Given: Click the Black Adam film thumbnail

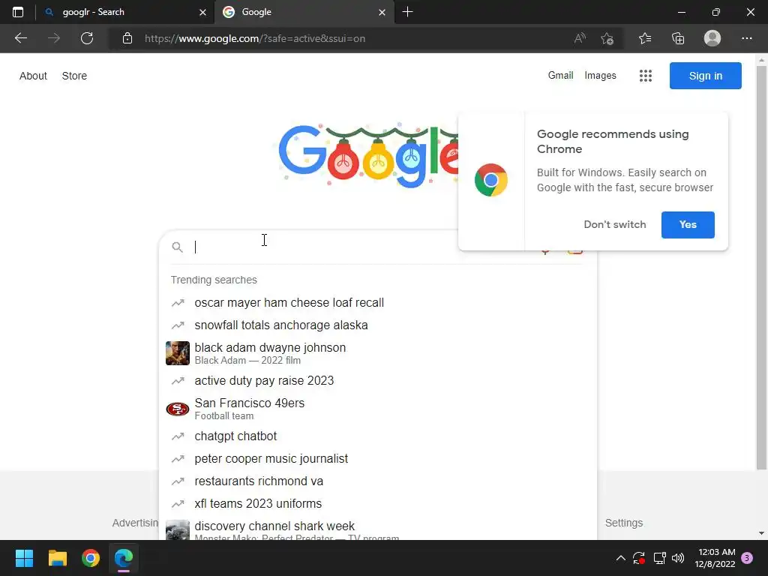Looking at the screenshot, I should (x=177, y=353).
